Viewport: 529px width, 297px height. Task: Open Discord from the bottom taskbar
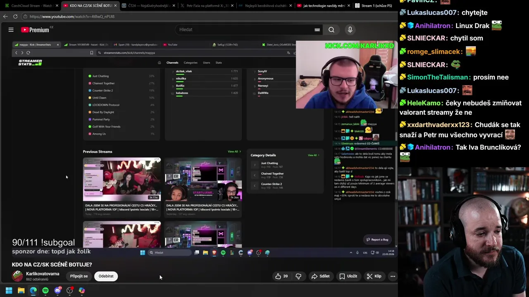pos(57,290)
